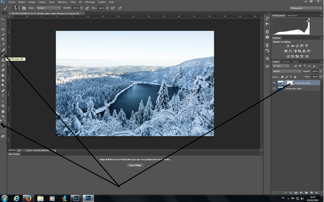Open Lightroom from the taskbar
324x202 pixels.
[x=76, y=198]
